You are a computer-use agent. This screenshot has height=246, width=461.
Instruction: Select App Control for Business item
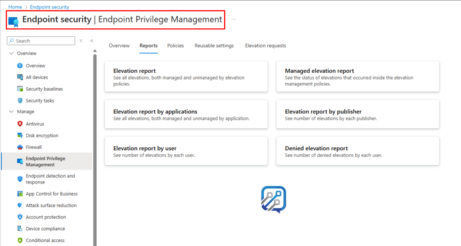pyautogui.click(x=52, y=194)
